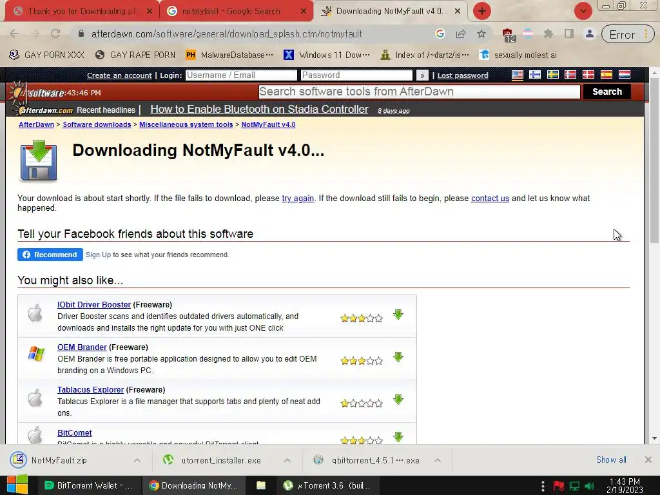This screenshot has width=660, height=495.
Task: Open a new browser tab
Action: coord(482,11)
